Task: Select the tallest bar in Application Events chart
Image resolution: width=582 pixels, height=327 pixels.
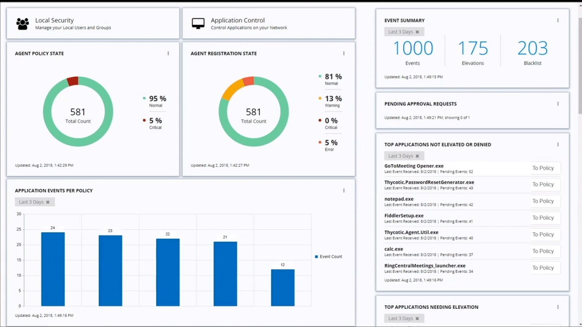Action: 53,267
